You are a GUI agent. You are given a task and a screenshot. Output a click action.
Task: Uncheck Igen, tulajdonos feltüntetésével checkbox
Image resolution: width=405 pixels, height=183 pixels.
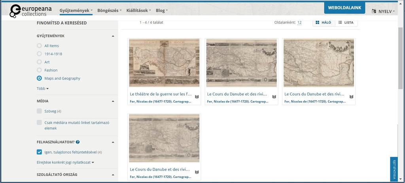tap(39, 152)
